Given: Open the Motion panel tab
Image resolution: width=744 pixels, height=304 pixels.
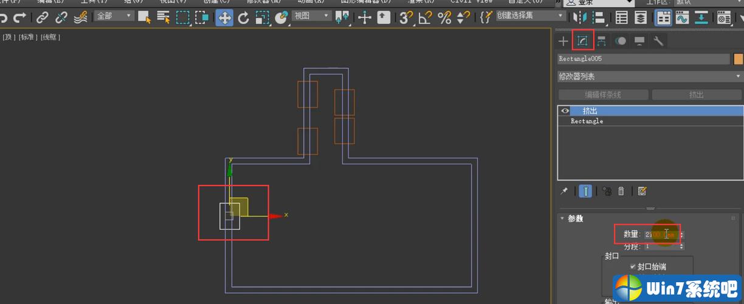Looking at the screenshot, I should [620, 41].
